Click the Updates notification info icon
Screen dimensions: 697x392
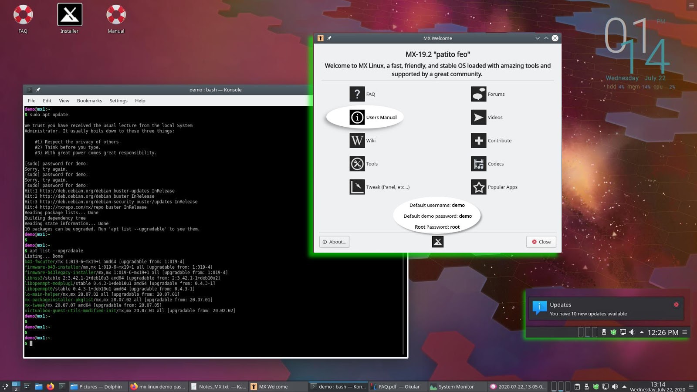click(x=539, y=308)
